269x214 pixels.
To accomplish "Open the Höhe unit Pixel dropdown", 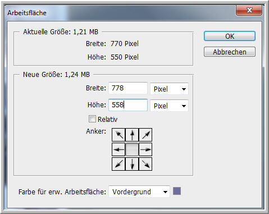I will 169,106.
